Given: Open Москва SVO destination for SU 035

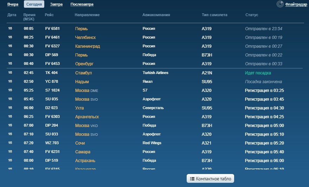Looking at the screenshot, I should (x=86, y=99).
